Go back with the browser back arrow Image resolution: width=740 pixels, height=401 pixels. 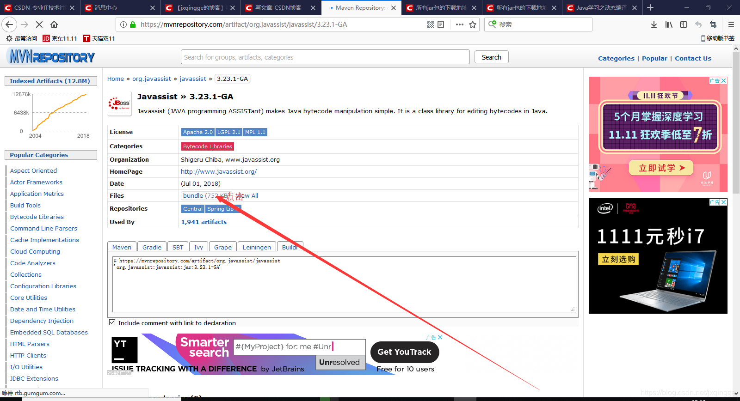9,24
